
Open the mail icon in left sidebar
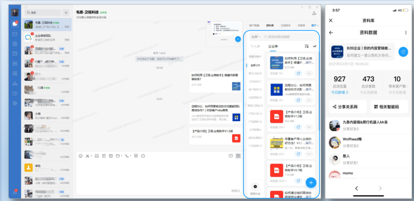coord(15,34)
